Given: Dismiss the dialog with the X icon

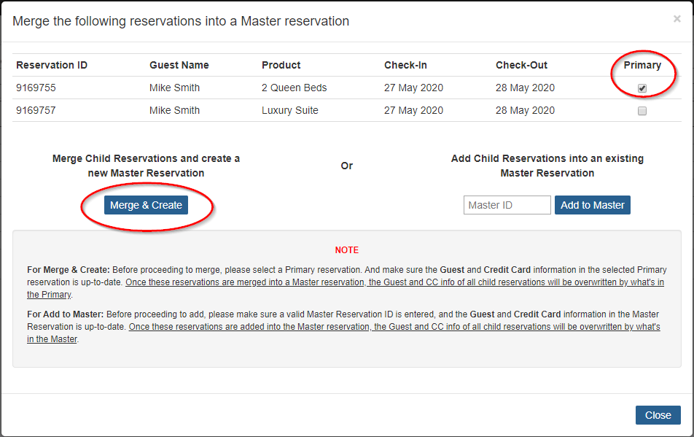Looking at the screenshot, I should click(x=677, y=18).
